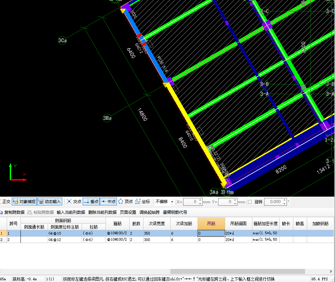Screen dimensions: 335x282
Task: Click 箍筋 cell in row 1
Action: point(118,233)
